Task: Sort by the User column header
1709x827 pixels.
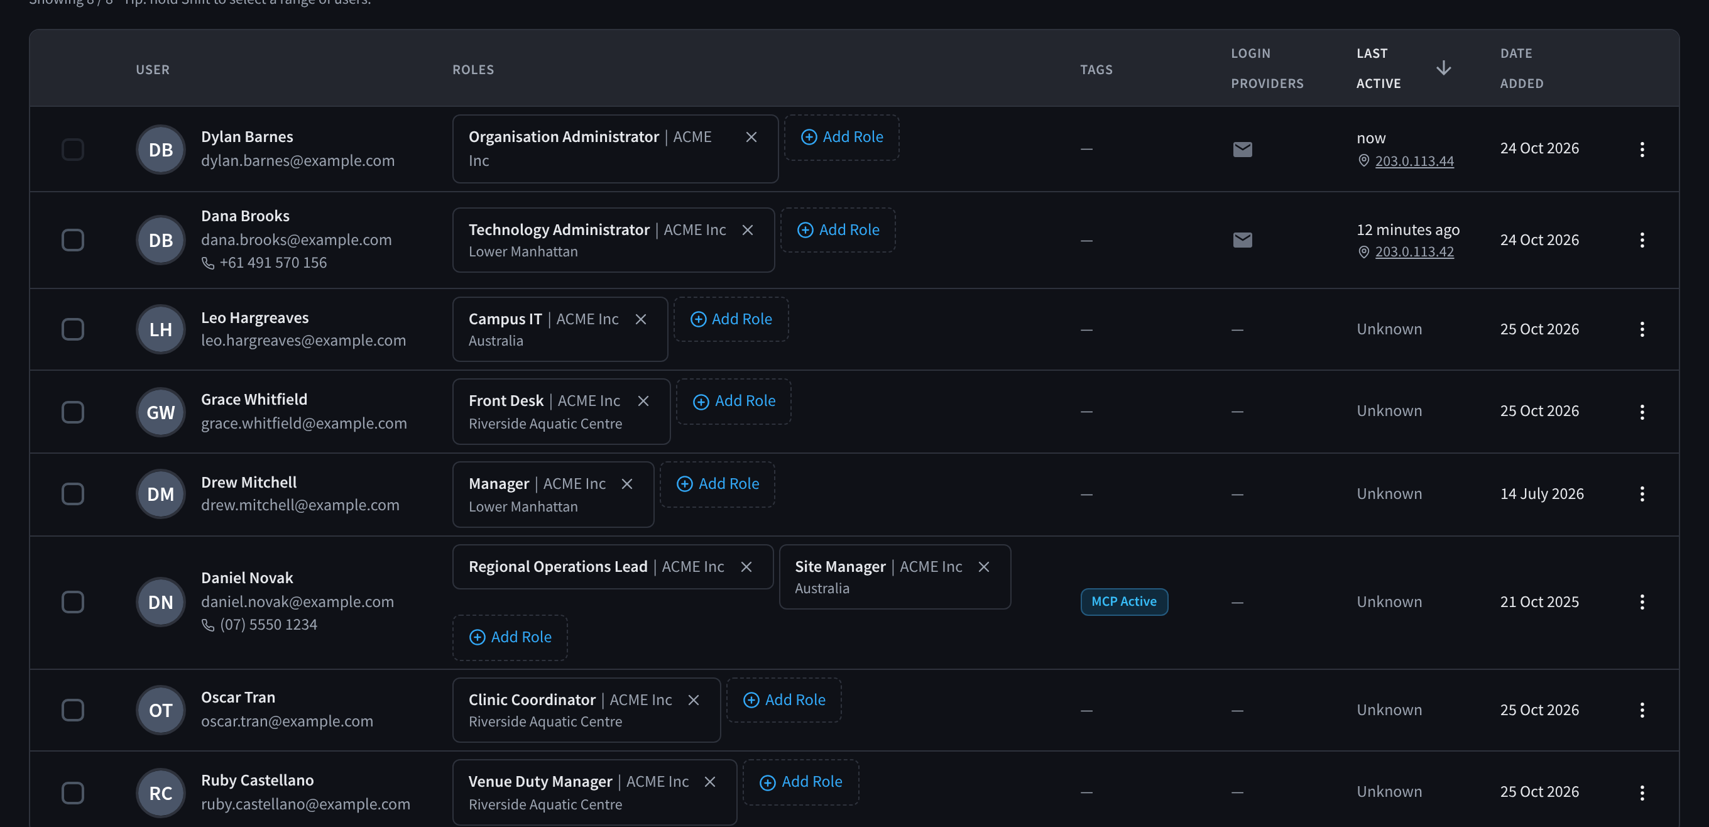Action: (153, 70)
